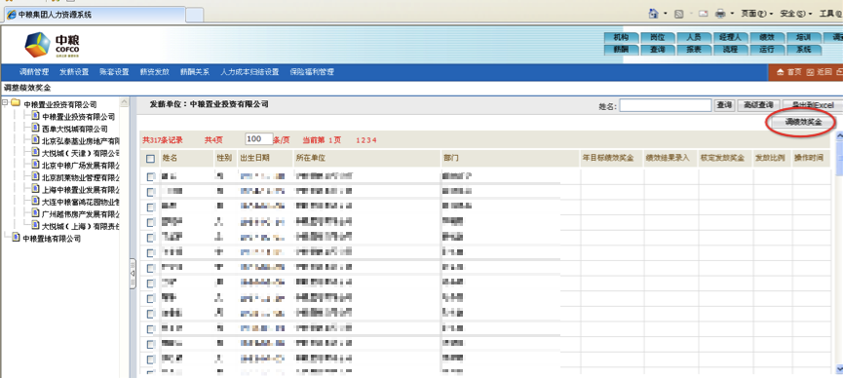The image size is (843, 378).
Task: Click the house icon beside 首页
Action: click(780, 72)
